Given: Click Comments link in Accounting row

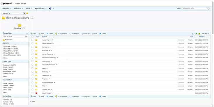Looking at the screenshot, I should click(181, 40).
